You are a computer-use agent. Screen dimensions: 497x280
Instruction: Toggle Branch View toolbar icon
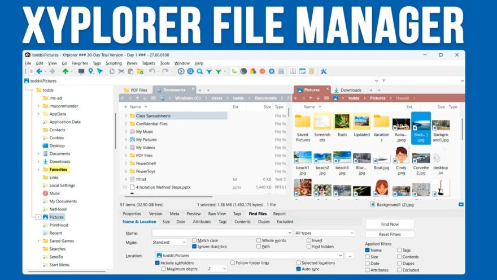tap(234, 71)
